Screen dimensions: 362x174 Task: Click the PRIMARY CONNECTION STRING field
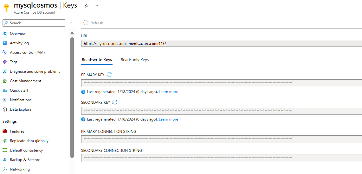coord(222,139)
